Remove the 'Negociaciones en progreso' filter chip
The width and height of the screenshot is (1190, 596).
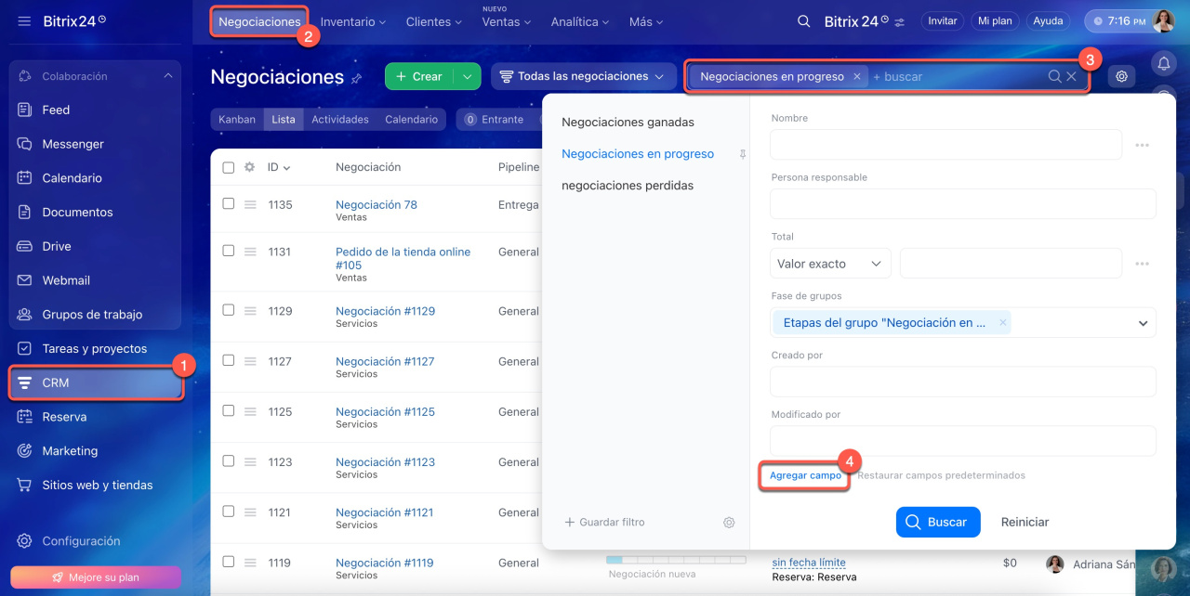coord(856,77)
